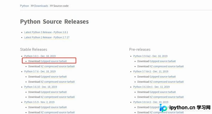Open Python 3.5.9 - Nov. 2, 2019 release
Viewport: 212px width, 114px height.
pyautogui.click(x=39, y=102)
